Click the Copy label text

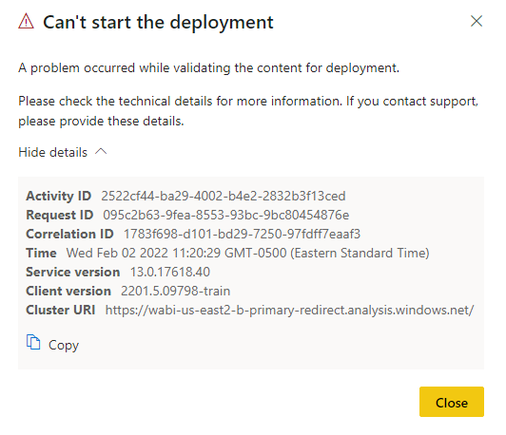[x=64, y=345]
